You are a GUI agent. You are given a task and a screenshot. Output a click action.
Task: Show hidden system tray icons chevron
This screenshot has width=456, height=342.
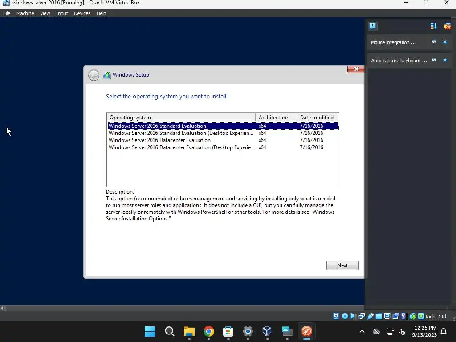click(x=362, y=331)
